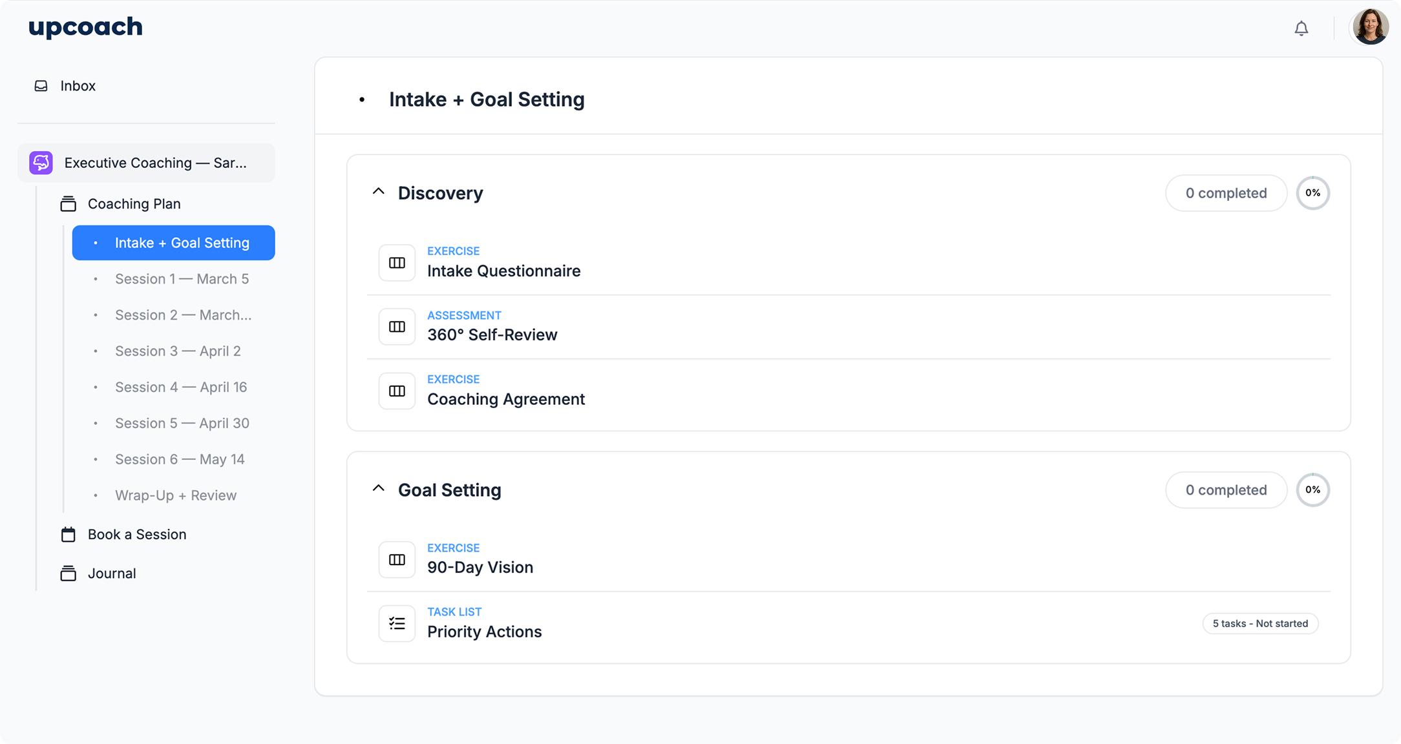
Task: Click the Inbox tray icon
Action: (41, 86)
